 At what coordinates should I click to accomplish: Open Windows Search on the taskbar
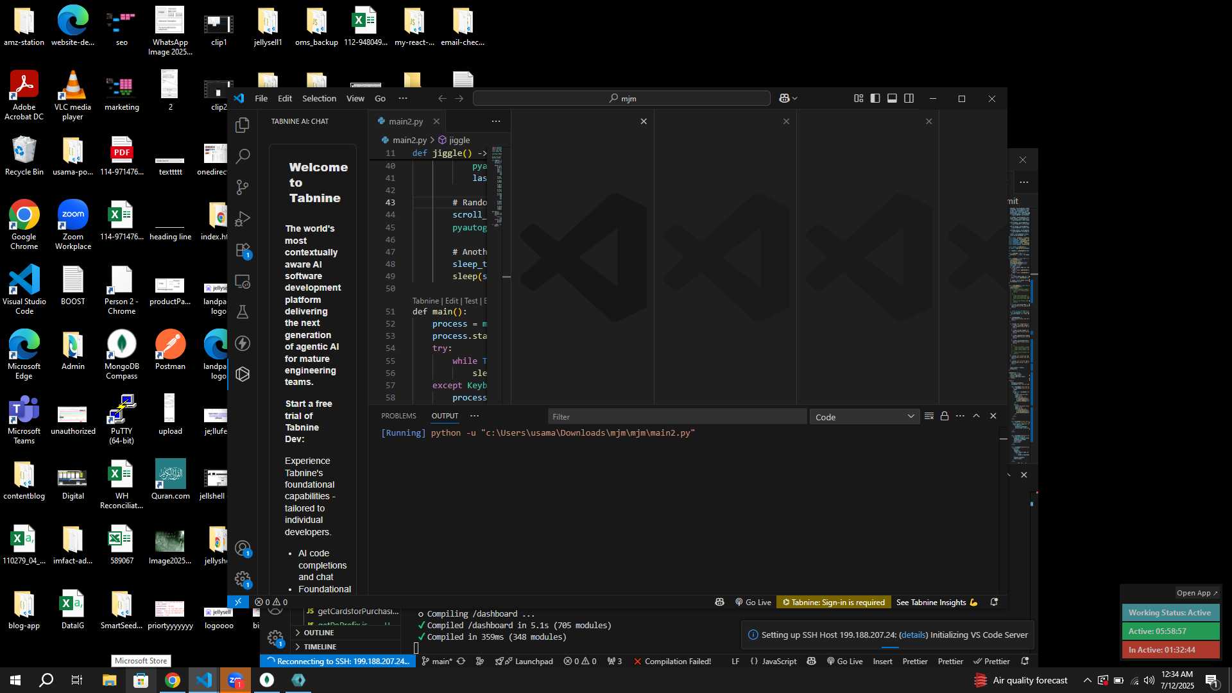tap(46, 680)
